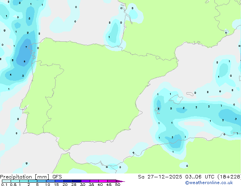Click the legend label '45'
This screenshot has height=186, width=241.
tap(109, 184)
